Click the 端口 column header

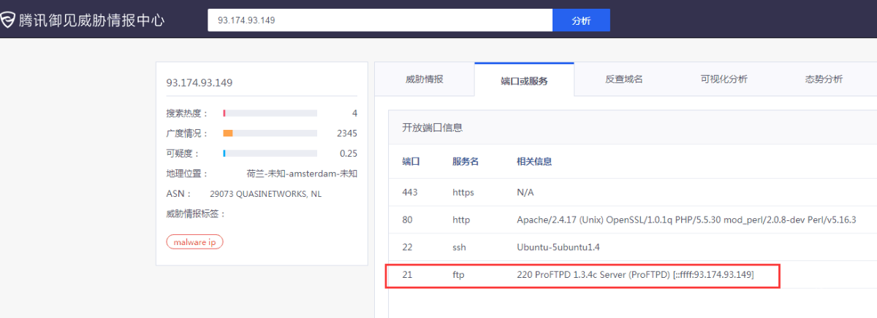[411, 161]
